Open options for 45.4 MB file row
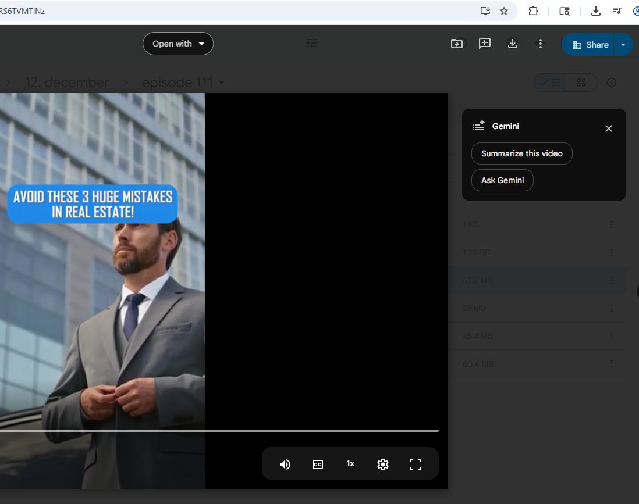The height and width of the screenshot is (504, 639). pos(611,336)
